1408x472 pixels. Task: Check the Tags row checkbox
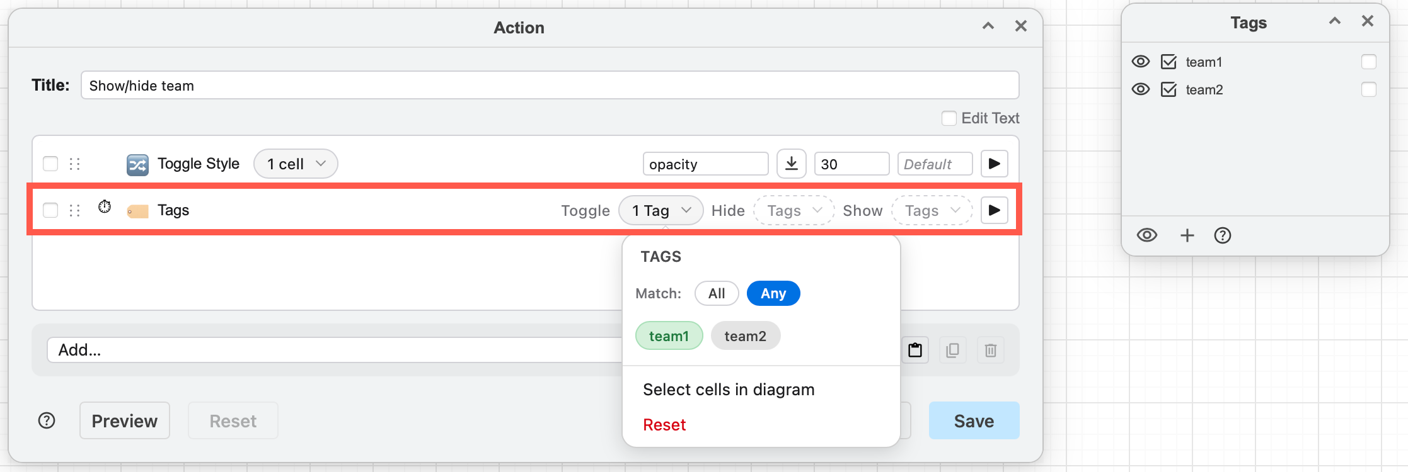click(x=50, y=210)
